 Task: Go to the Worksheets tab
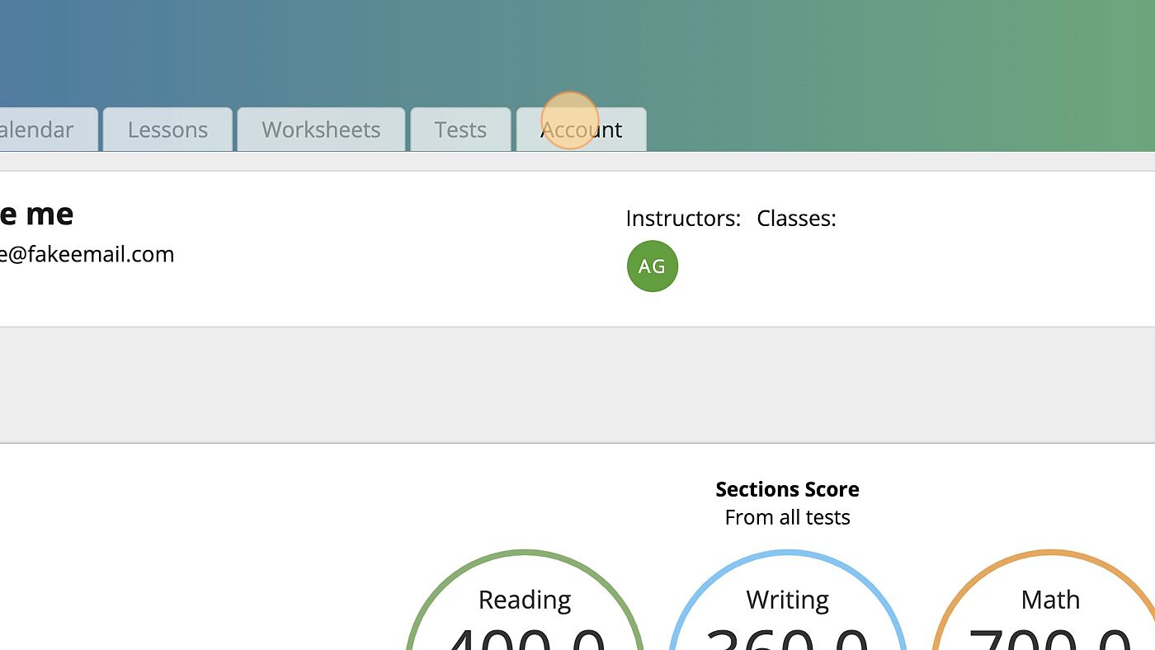(x=321, y=130)
